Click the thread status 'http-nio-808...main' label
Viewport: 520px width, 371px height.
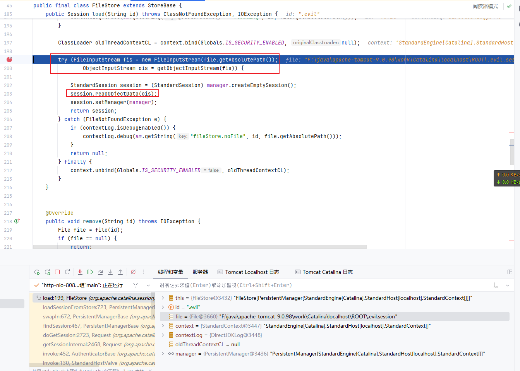coord(82,285)
